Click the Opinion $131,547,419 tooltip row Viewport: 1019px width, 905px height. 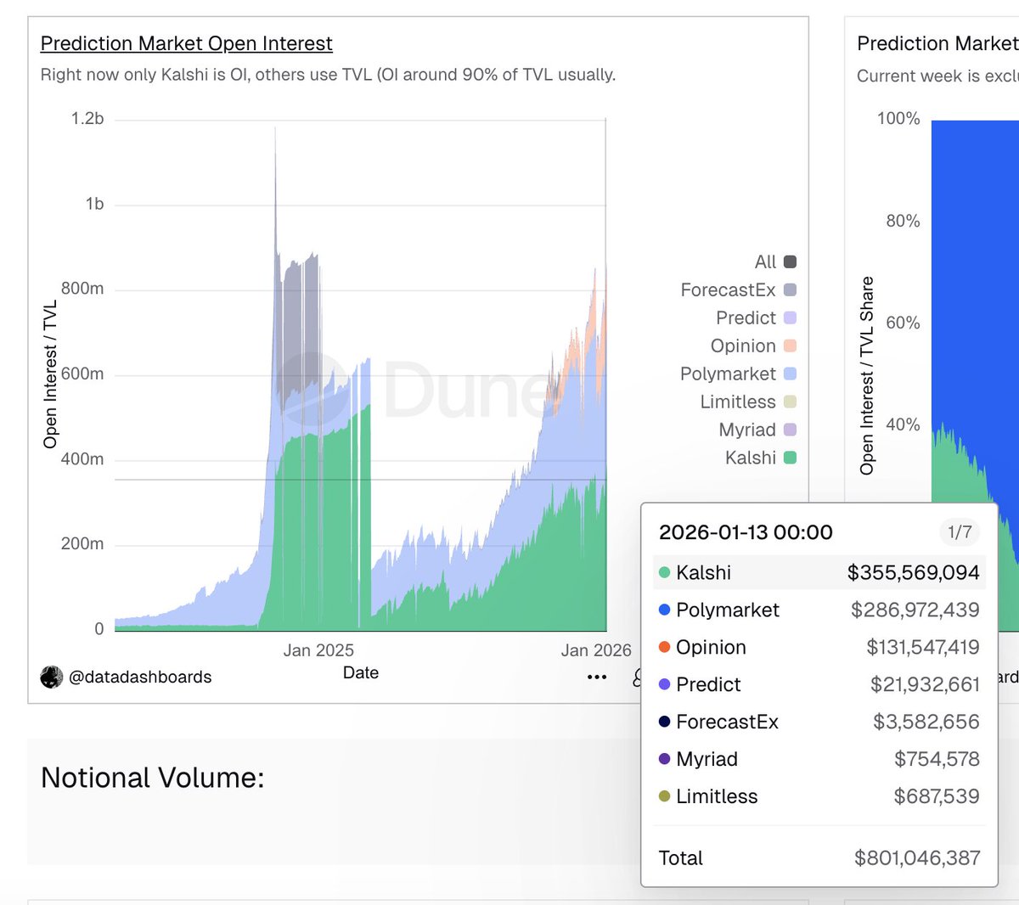819,647
